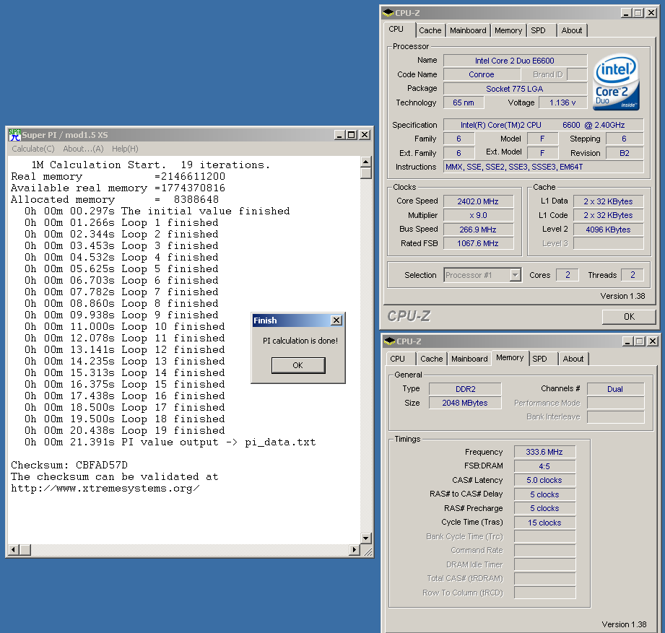This screenshot has height=633, width=665.
Task: Click the Instructions field MMX, SSE, SSE2
Action: (543, 167)
